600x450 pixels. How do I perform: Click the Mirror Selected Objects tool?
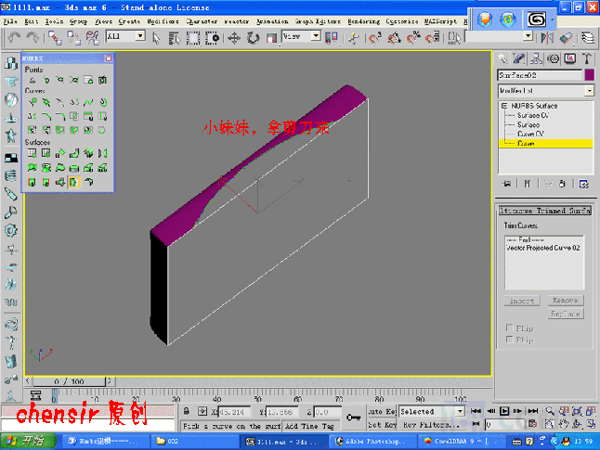(x=547, y=37)
